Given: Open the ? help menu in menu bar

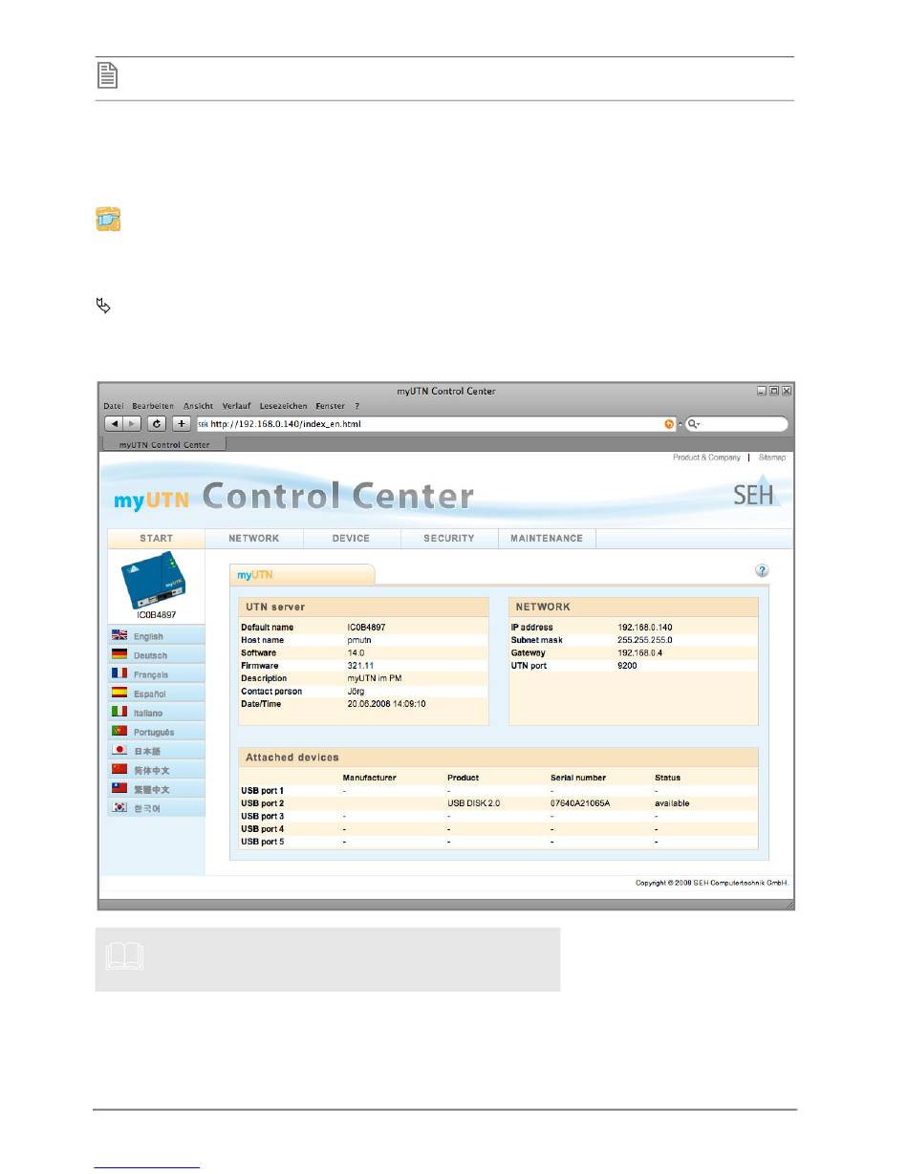Looking at the screenshot, I should (357, 406).
